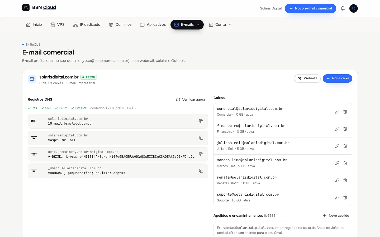
Task: Go to the Domínios section
Action: click(x=120, y=25)
